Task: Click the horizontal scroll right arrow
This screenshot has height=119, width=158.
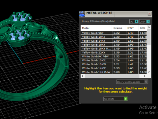Action: (x=145, y=76)
